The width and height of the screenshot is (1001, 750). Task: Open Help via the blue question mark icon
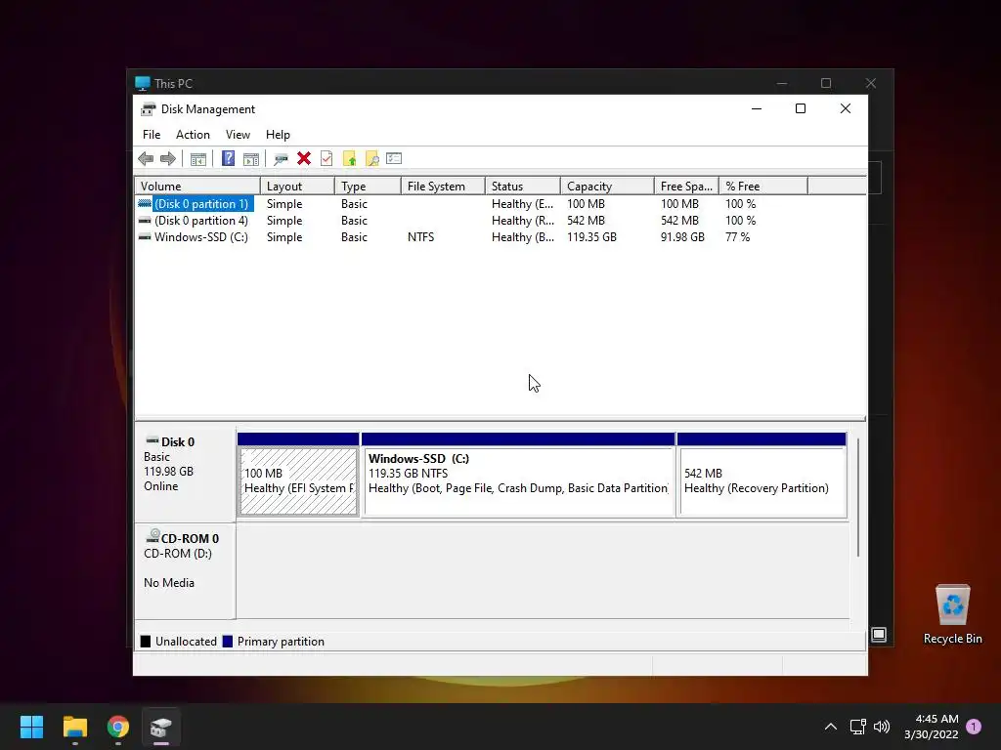pyautogui.click(x=228, y=158)
